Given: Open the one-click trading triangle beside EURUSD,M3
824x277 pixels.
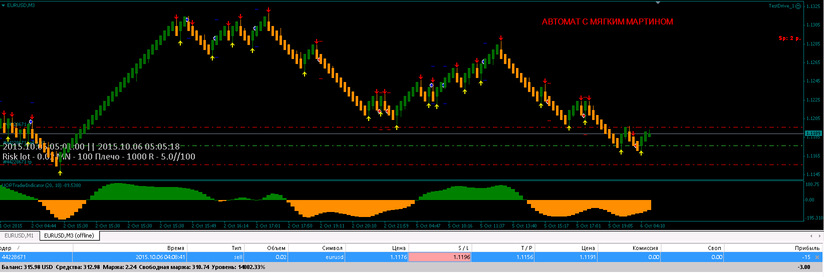Looking at the screenshot, I should pyautogui.click(x=4, y=5).
